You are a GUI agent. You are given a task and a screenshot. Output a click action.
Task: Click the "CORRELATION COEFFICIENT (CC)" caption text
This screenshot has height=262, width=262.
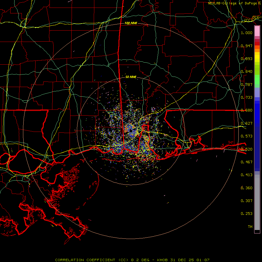tap(92, 260)
